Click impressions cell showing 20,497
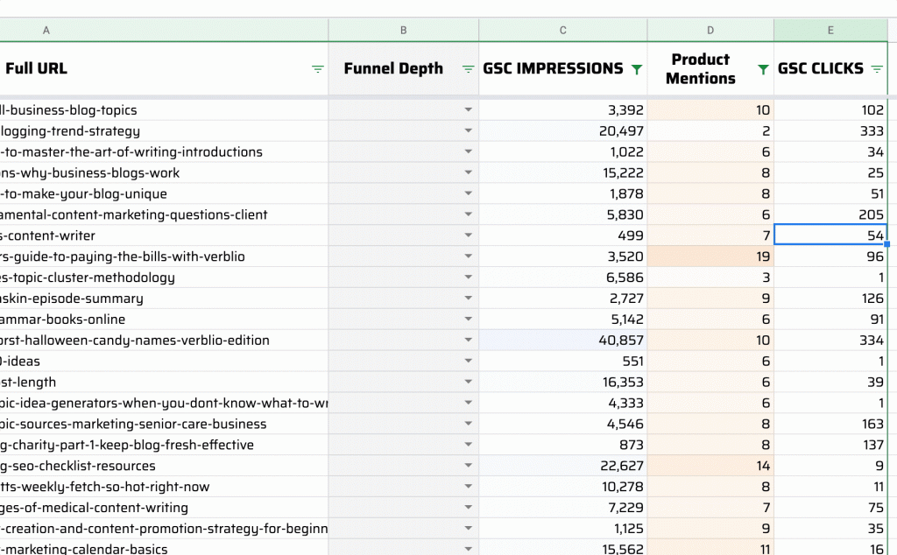 (563, 131)
